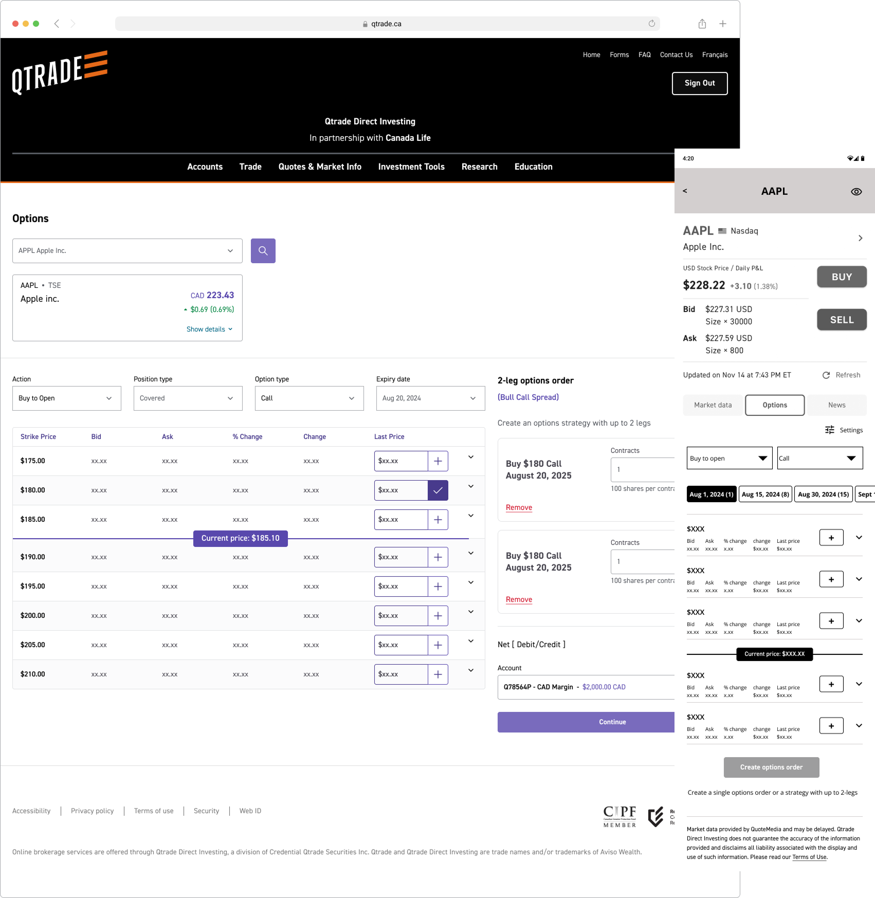Click Remove on the first Buy $180 Call leg
875x898 pixels.
[x=518, y=507]
